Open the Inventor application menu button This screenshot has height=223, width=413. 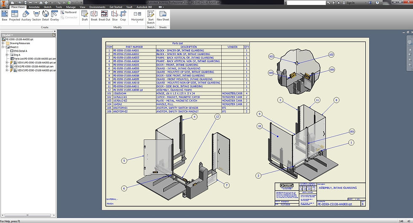[x=4, y=4]
